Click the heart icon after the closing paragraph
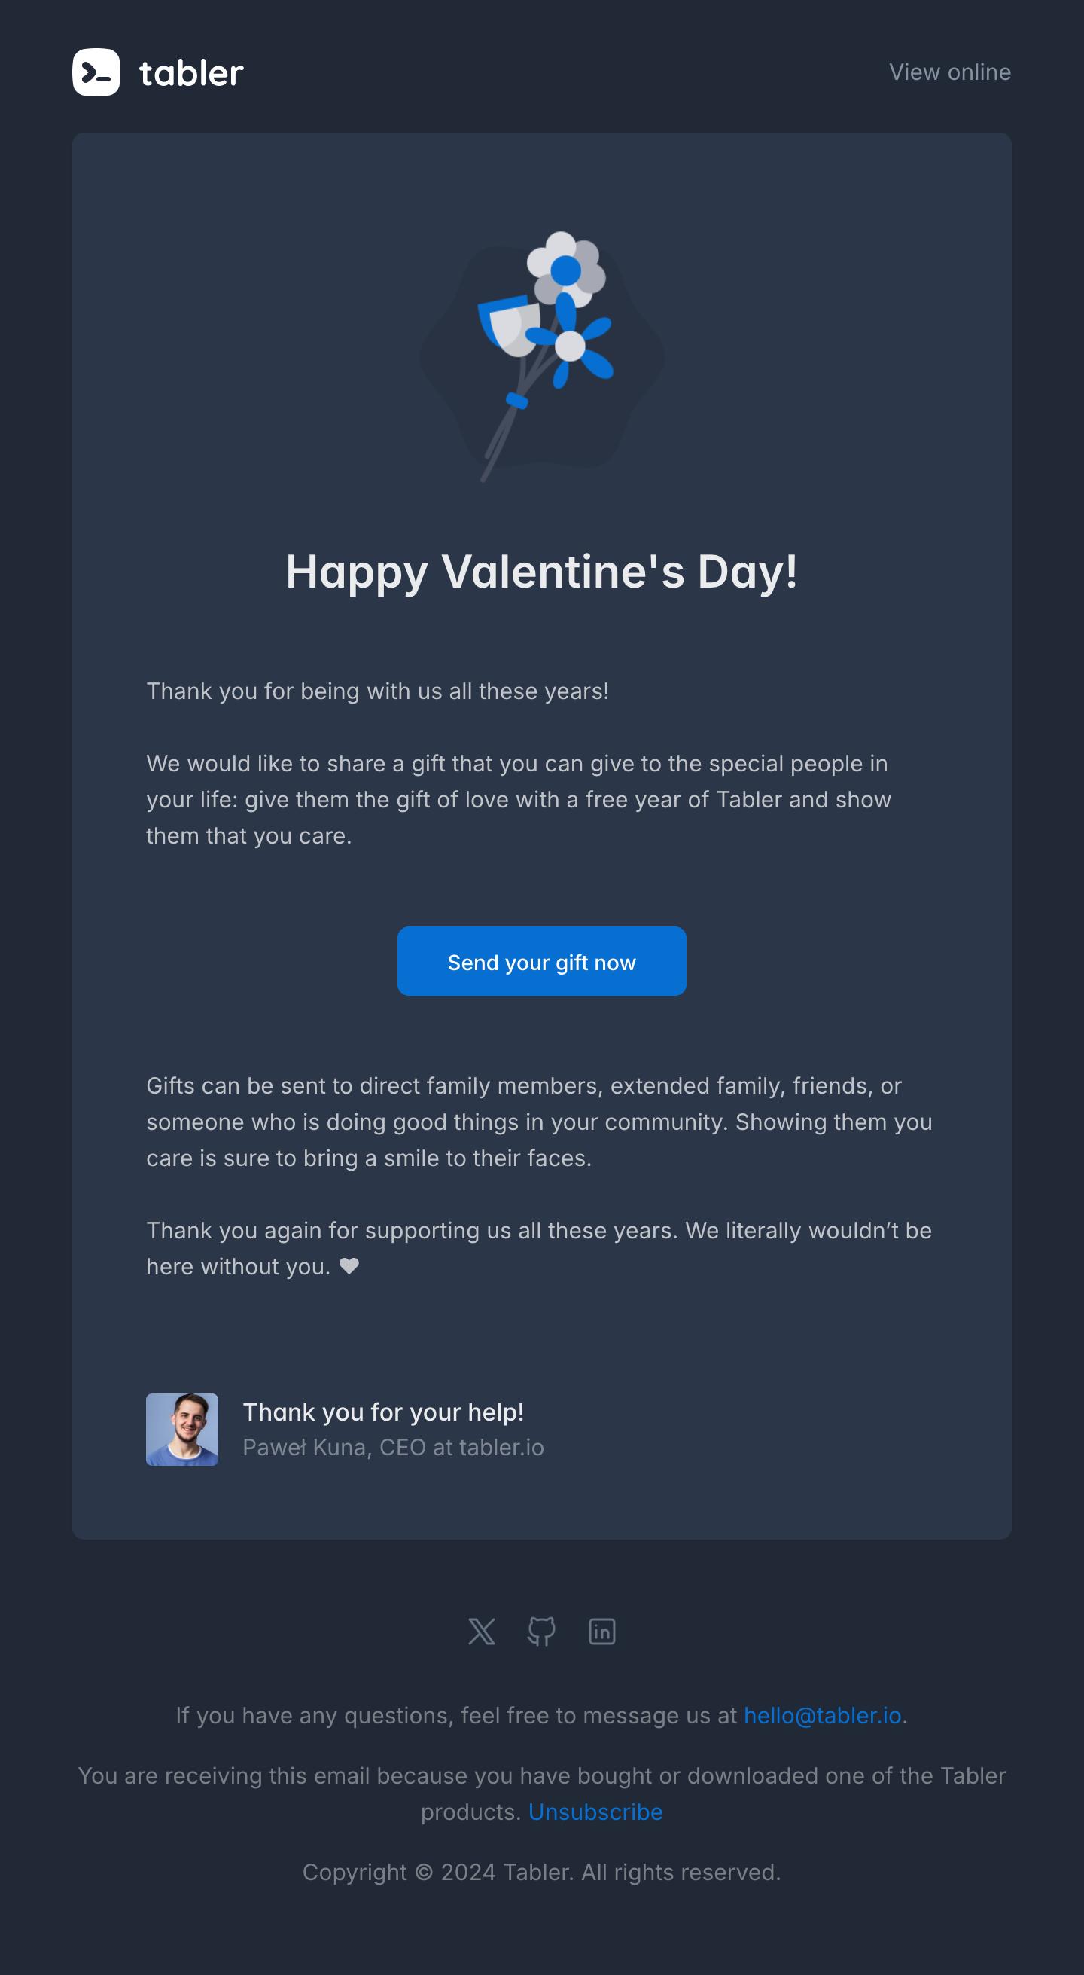The height and width of the screenshot is (1975, 1084). click(x=349, y=1265)
